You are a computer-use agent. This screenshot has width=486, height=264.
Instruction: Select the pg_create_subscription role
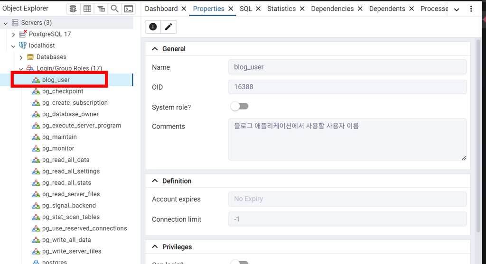click(x=75, y=103)
